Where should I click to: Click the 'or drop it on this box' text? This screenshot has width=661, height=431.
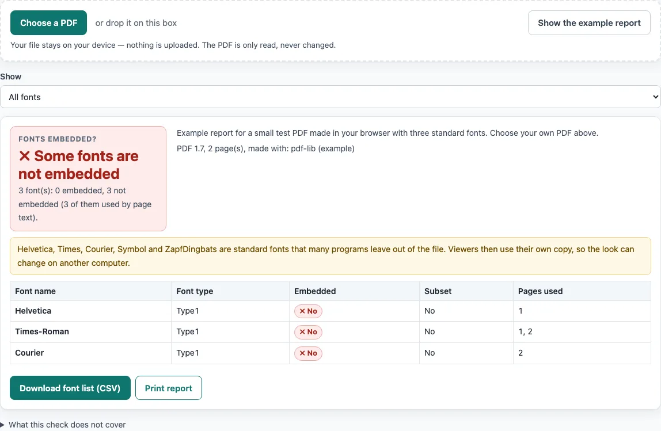point(136,23)
